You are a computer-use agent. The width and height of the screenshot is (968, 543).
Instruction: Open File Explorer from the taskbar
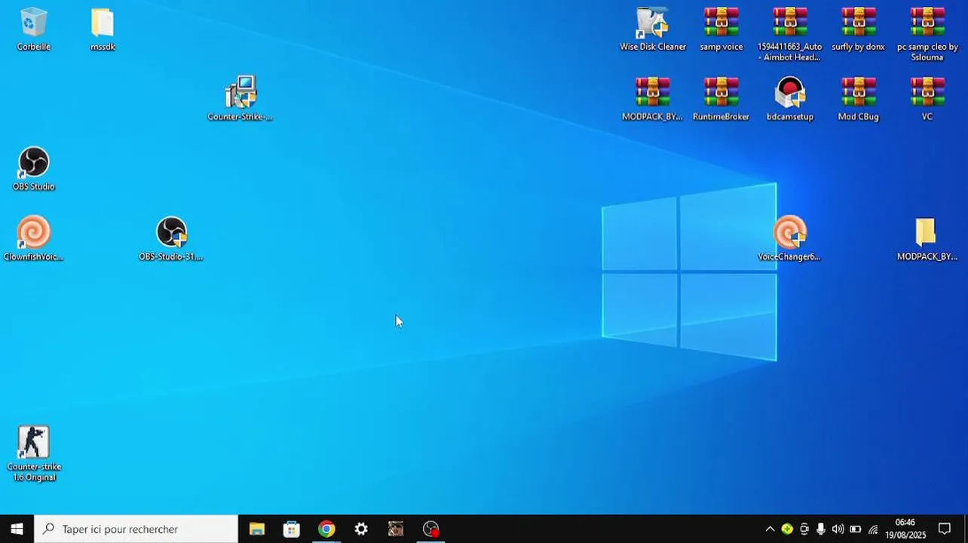click(257, 529)
